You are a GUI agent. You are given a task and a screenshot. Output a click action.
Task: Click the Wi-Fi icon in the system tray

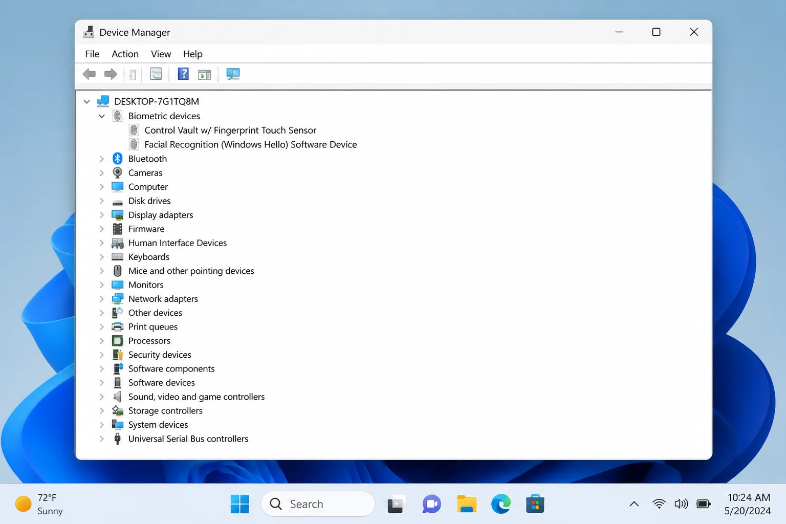(659, 504)
